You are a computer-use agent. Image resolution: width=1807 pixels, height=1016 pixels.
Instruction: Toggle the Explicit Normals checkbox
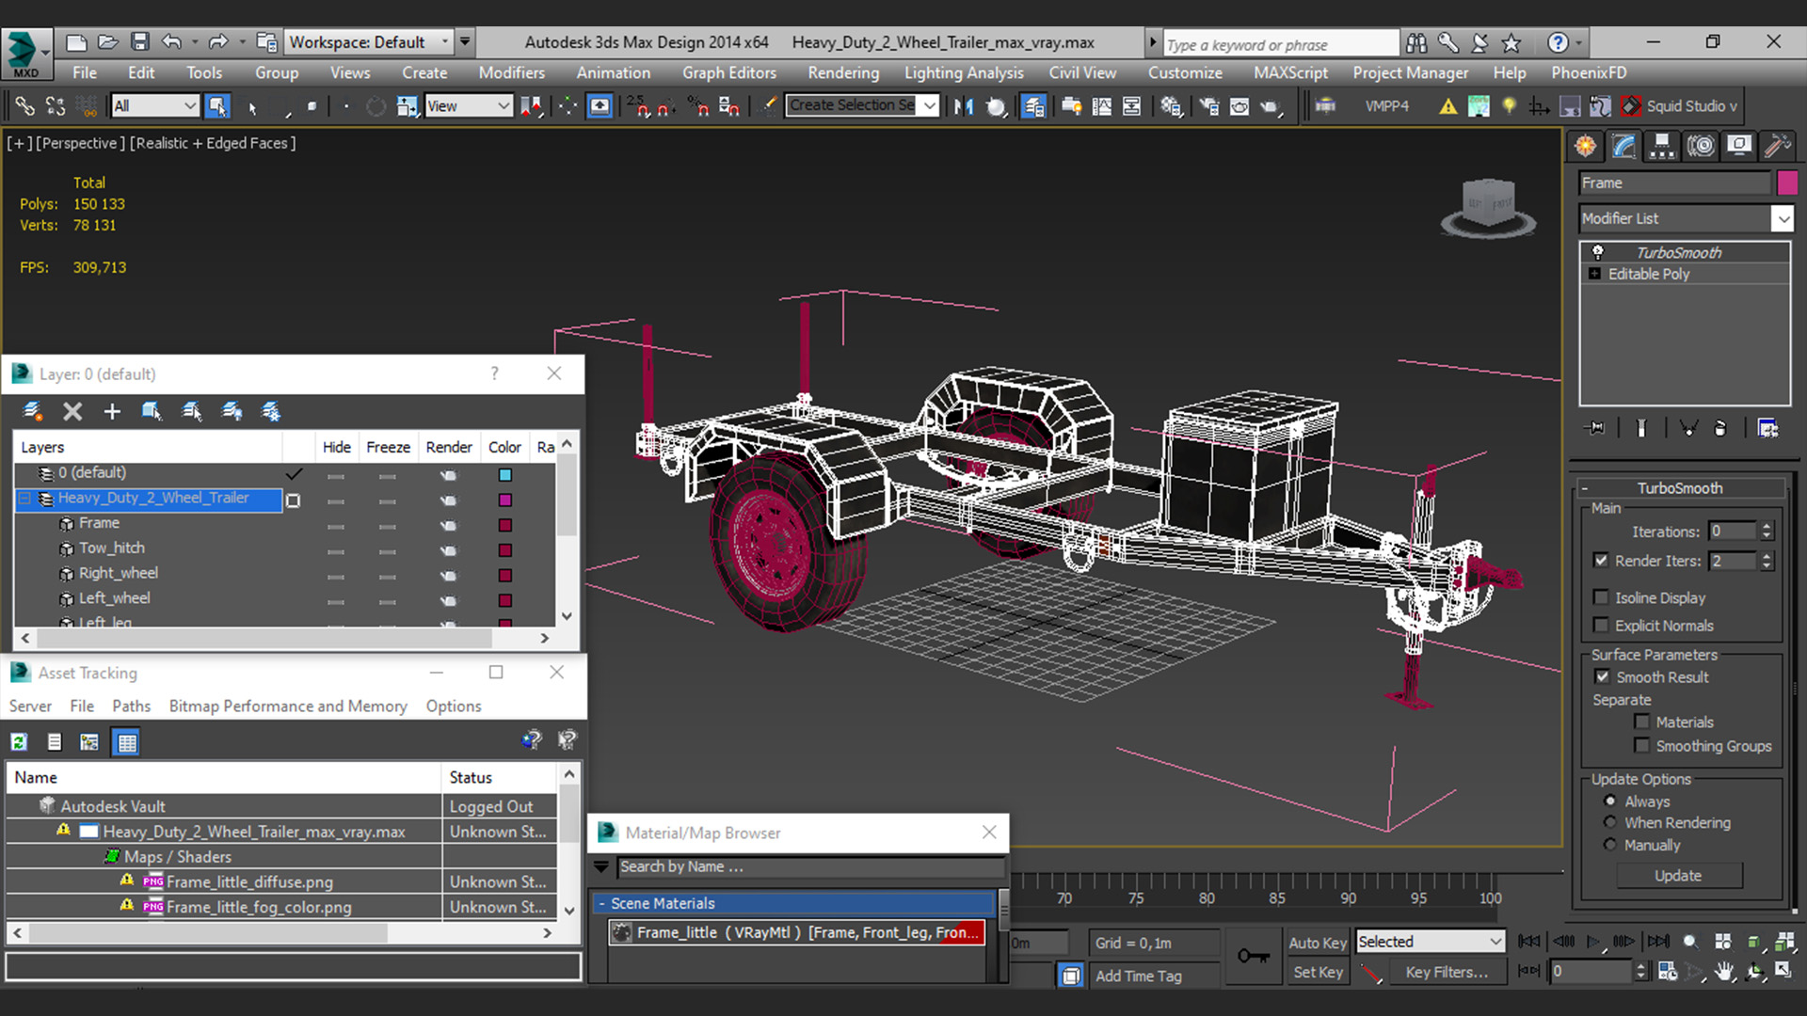click(1601, 626)
